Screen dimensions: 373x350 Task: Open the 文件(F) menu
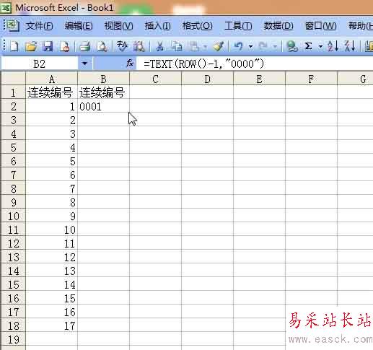pyautogui.click(x=39, y=26)
